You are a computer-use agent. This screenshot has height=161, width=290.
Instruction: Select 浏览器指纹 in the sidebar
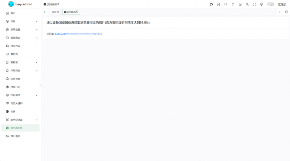20,128
